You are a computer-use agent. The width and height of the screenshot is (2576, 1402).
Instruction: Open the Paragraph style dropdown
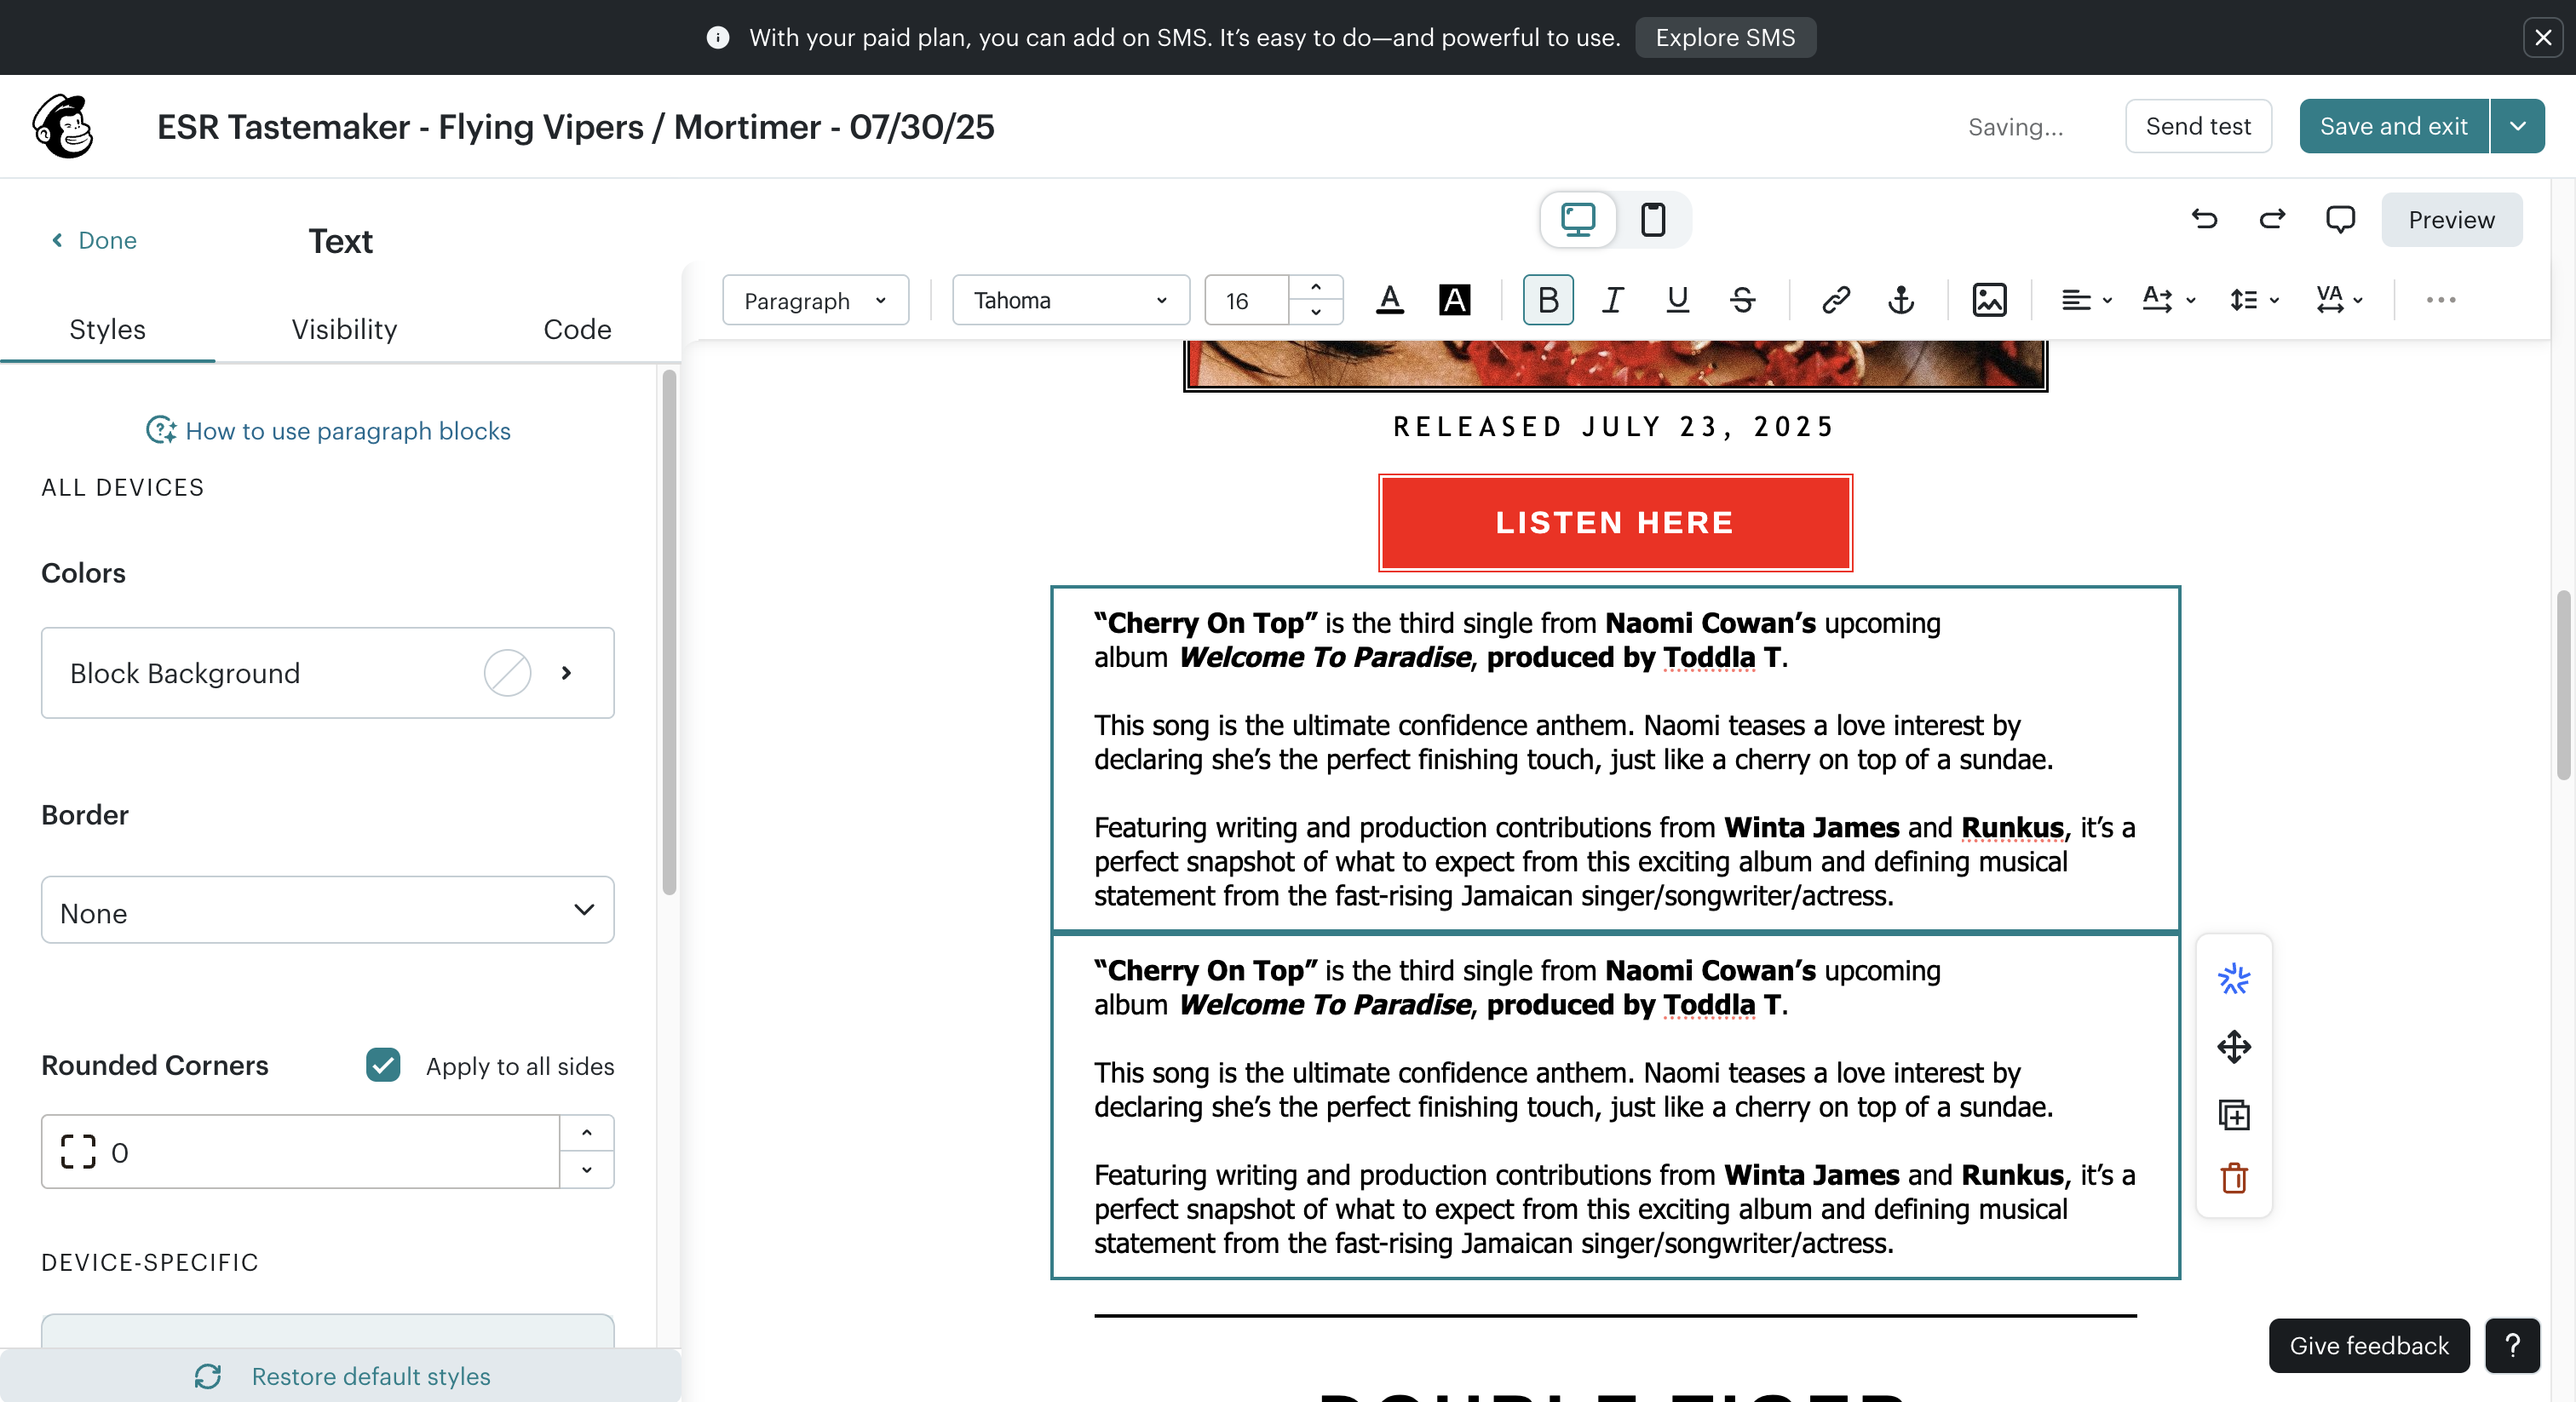pos(815,300)
